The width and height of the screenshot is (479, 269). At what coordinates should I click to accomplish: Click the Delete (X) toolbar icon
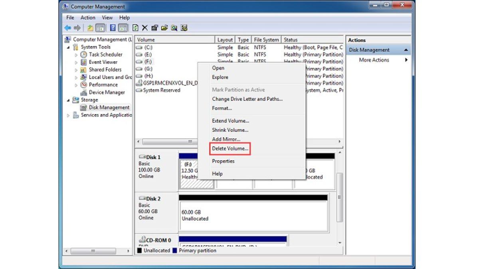tap(144, 28)
